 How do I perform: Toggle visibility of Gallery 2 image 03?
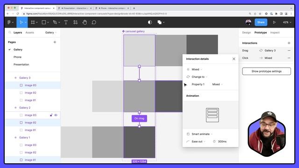pos(56,115)
